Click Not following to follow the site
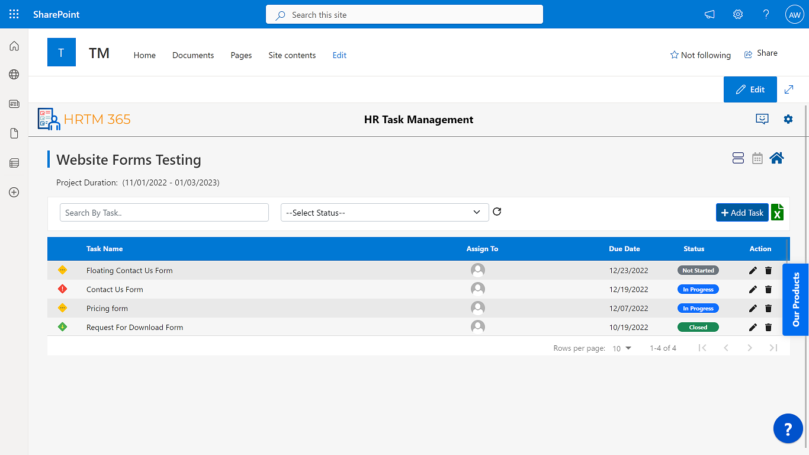The height and width of the screenshot is (455, 809). tap(701, 55)
